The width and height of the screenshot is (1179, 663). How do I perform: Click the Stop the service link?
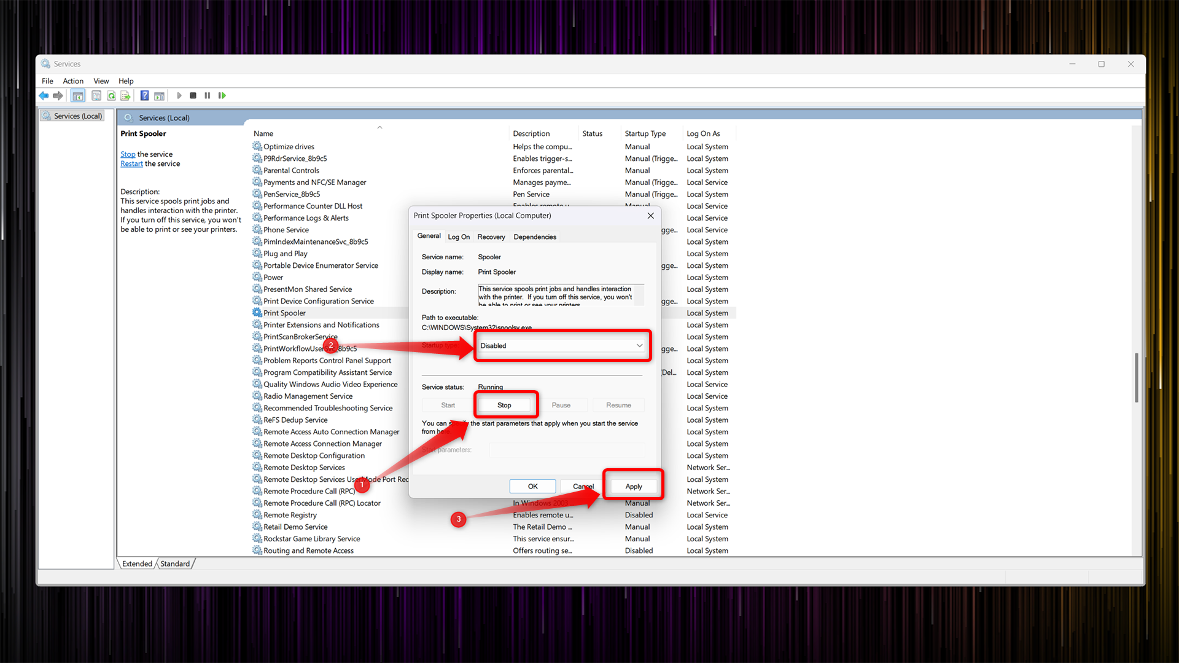[x=128, y=154]
